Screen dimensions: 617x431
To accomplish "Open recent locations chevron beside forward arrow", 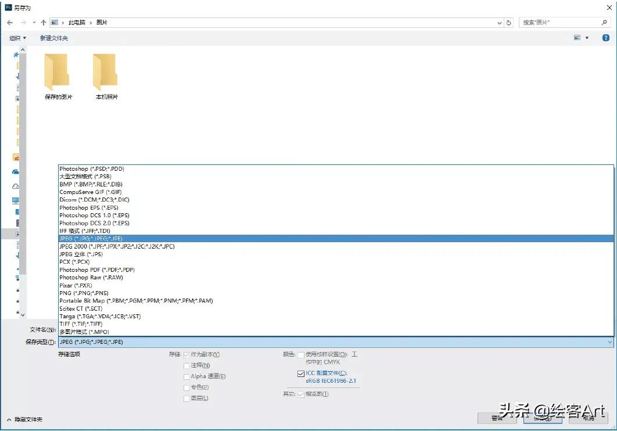I will click(x=34, y=23).
